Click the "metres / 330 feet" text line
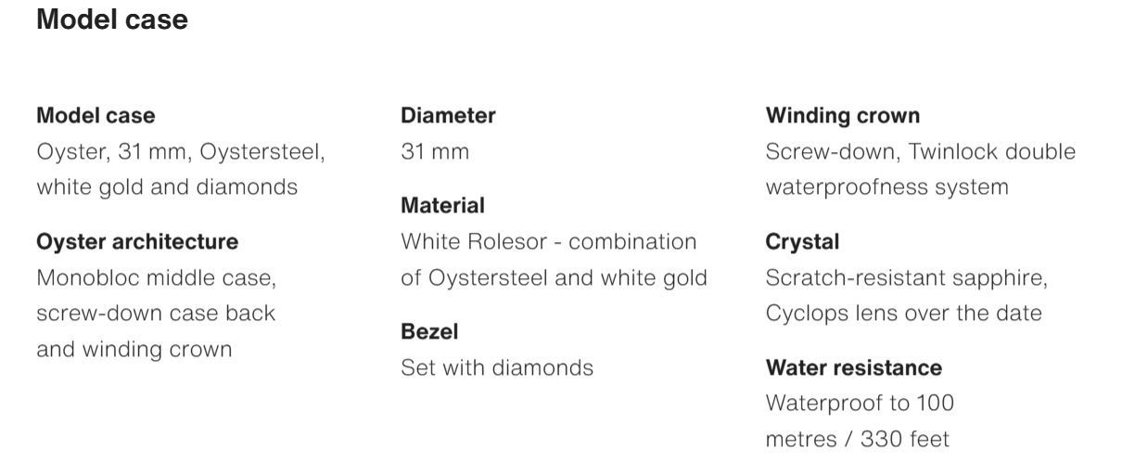The height and width of the screenshot is (475, 1122). coord(857,439)
